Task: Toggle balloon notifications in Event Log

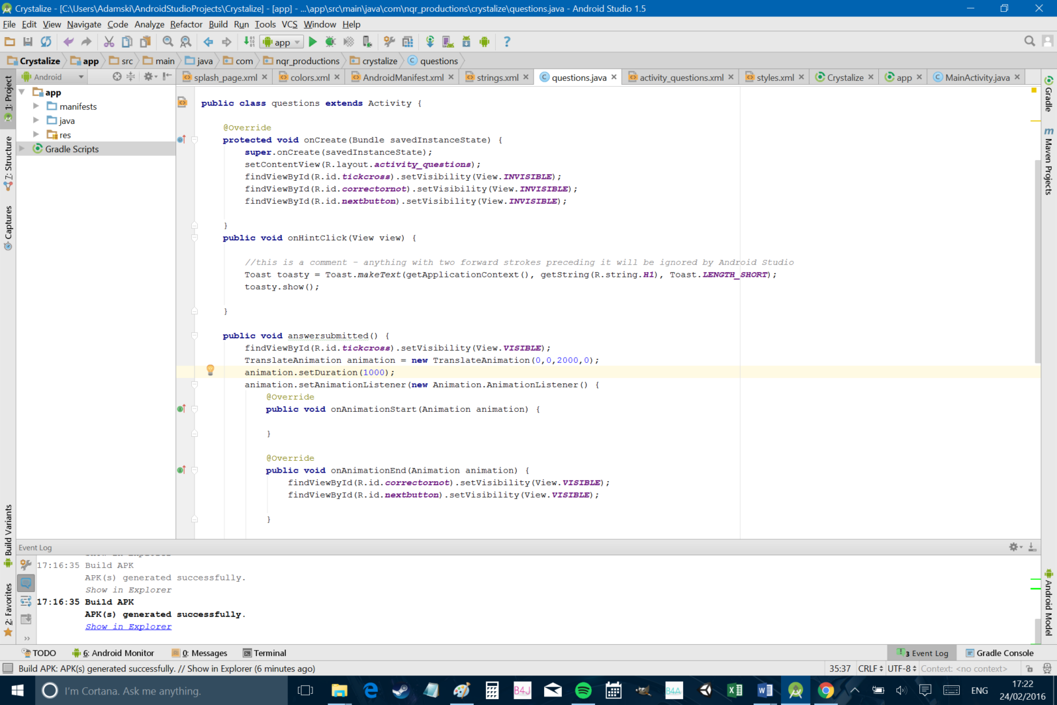Action: point(26,583)
